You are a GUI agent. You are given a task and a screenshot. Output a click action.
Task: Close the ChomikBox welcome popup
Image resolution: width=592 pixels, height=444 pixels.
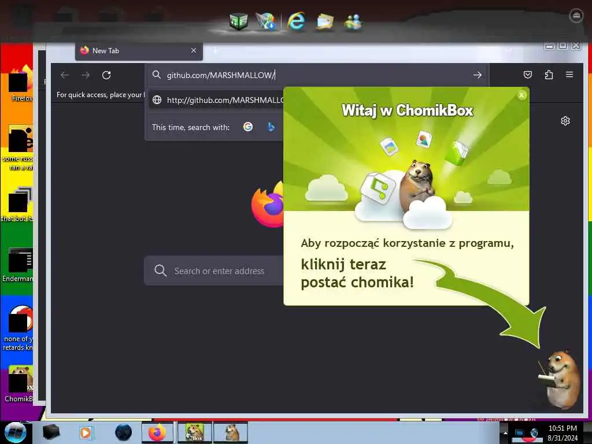521,95
